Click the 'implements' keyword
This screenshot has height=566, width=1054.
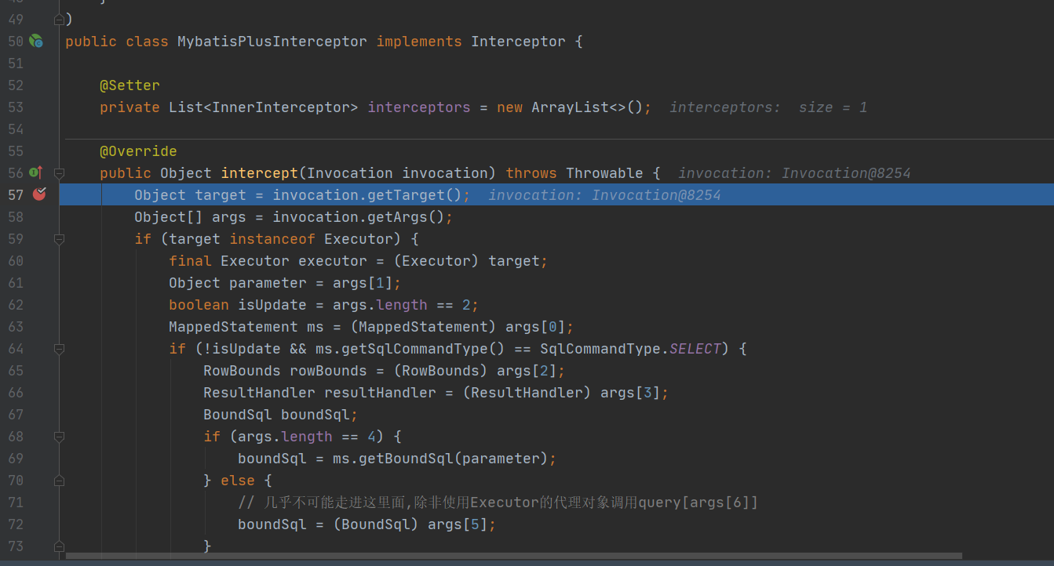[419, 42]
